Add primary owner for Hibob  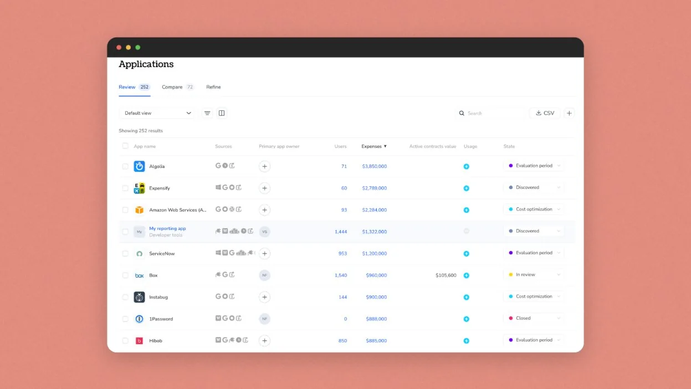265,341
